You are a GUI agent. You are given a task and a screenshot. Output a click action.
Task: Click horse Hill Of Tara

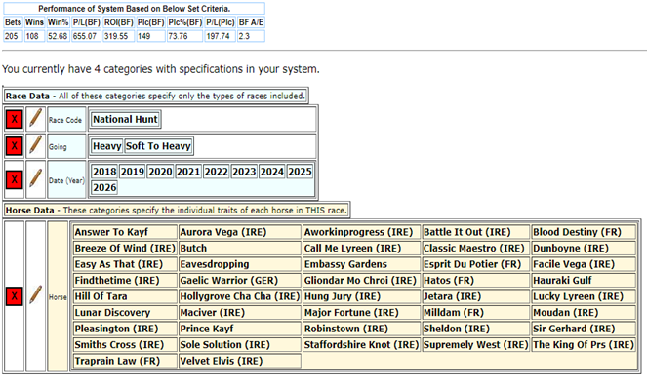pyautogui.click(x=125, y=296)
